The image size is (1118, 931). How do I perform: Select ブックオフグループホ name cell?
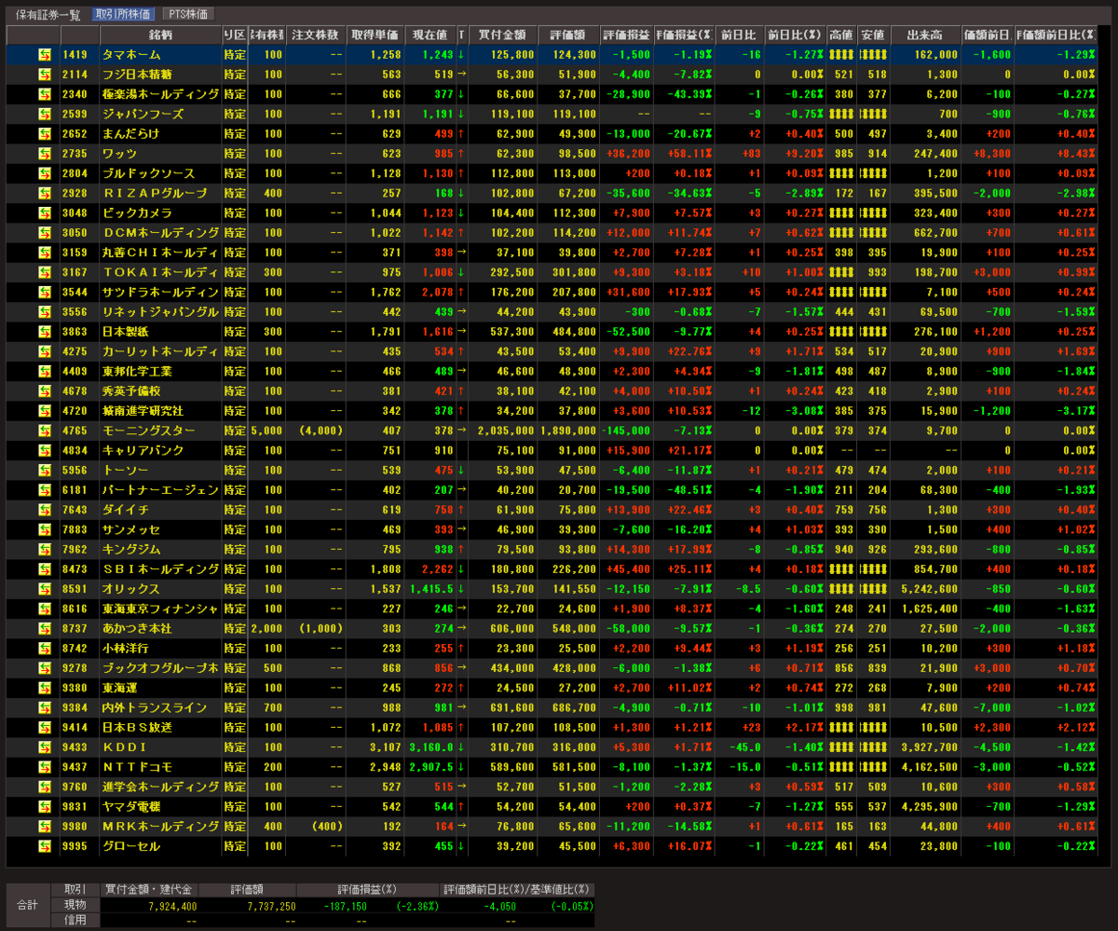(x=160, y=668)
